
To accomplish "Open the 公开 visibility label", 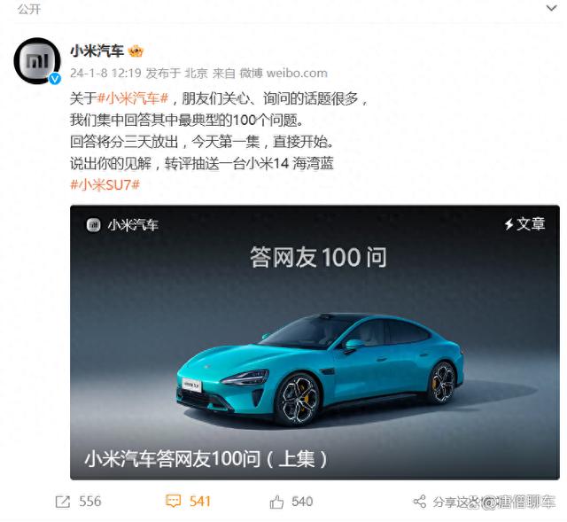I will (x=29, y=9).
